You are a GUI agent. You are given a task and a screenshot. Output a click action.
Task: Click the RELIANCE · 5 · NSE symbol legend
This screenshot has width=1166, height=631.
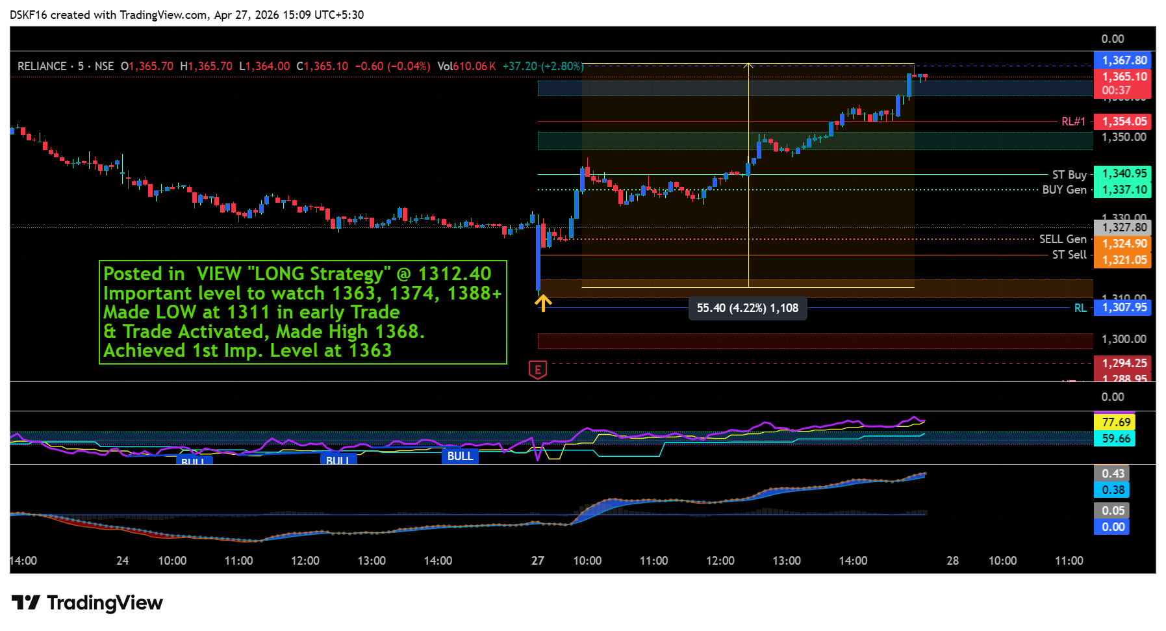click(x=66, y=66)
